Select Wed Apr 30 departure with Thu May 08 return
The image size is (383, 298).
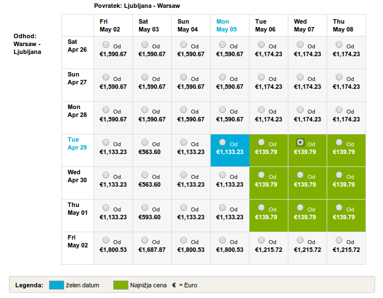(339, 175)
